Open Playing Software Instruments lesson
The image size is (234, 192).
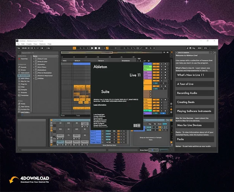click(195, 111)
